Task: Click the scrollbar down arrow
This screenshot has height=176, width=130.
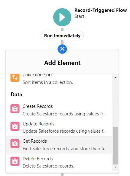Action: click(115, 167)
